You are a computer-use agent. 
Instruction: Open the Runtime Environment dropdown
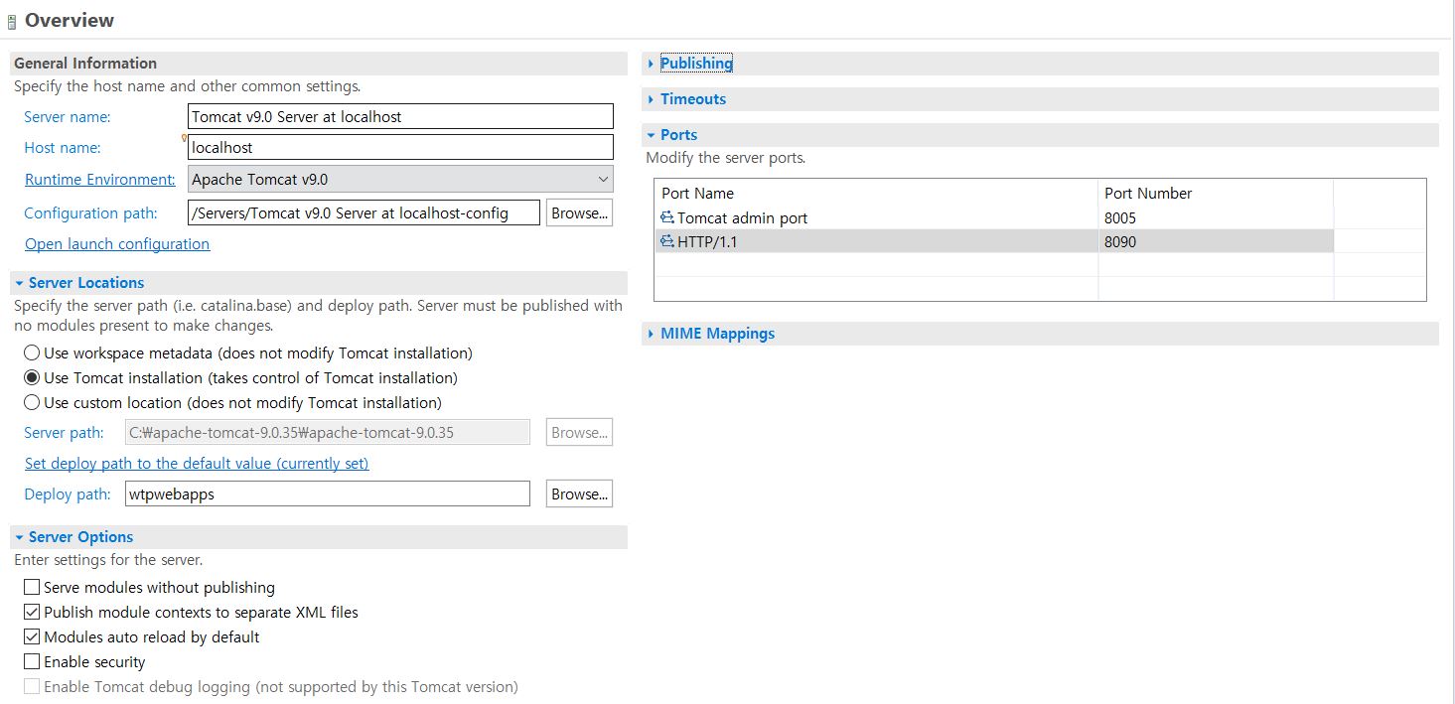tap(400, 179)
